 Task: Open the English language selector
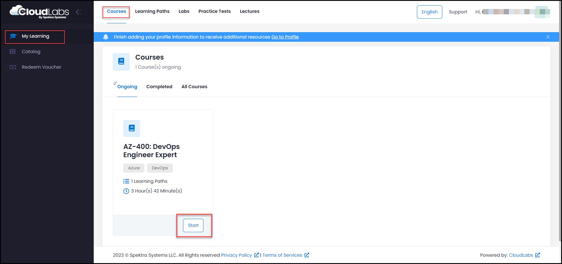click(x=429, y=12)
